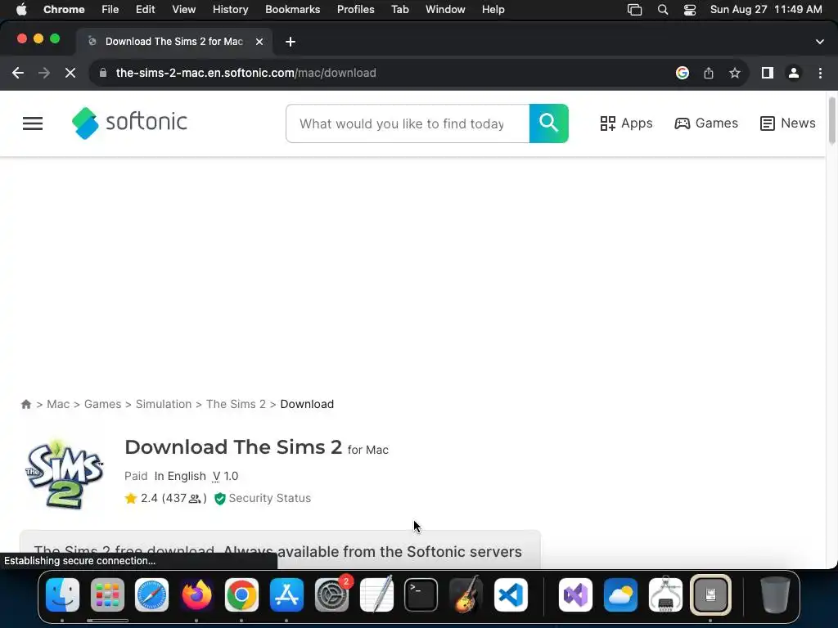Focus the 'What would you like to find today' search field
This screenshot has height=628, width=838.
pyautogui.click(x=408, y=123)
